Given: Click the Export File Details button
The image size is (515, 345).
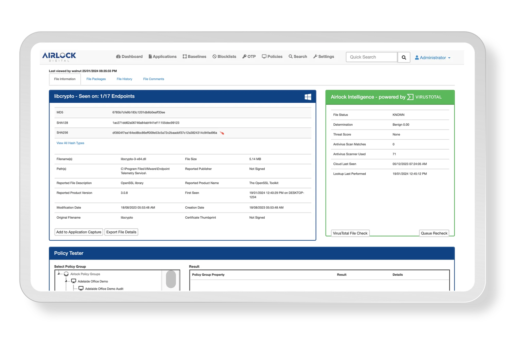Looking at the screenshot, I should (x=121, y=232).
